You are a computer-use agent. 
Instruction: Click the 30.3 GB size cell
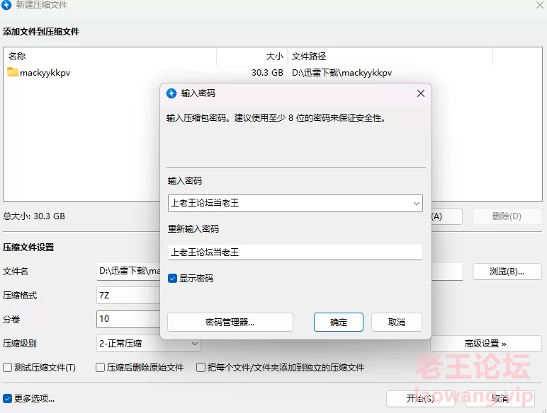[267, 72]
